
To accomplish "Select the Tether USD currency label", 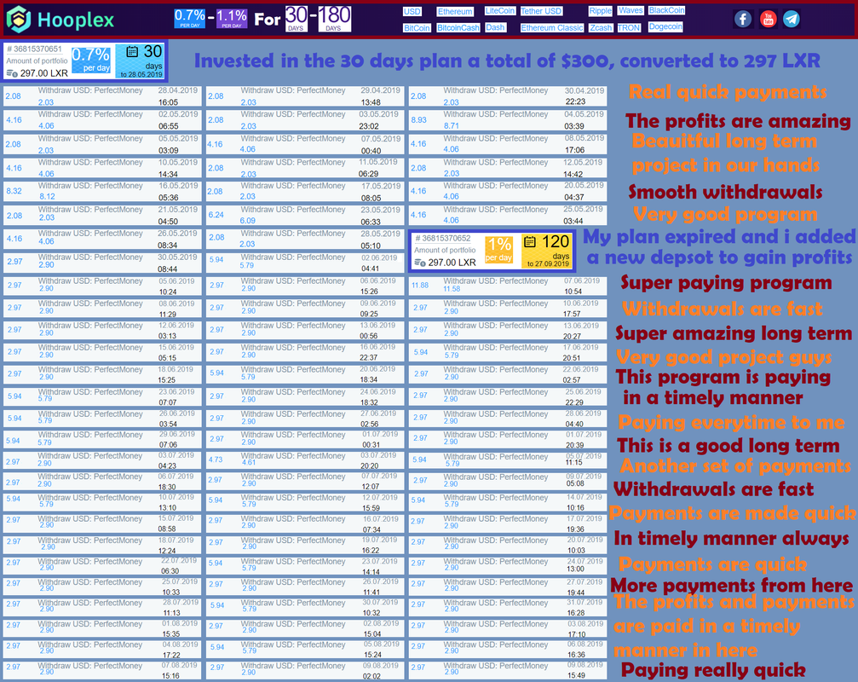I will (541, 11).
